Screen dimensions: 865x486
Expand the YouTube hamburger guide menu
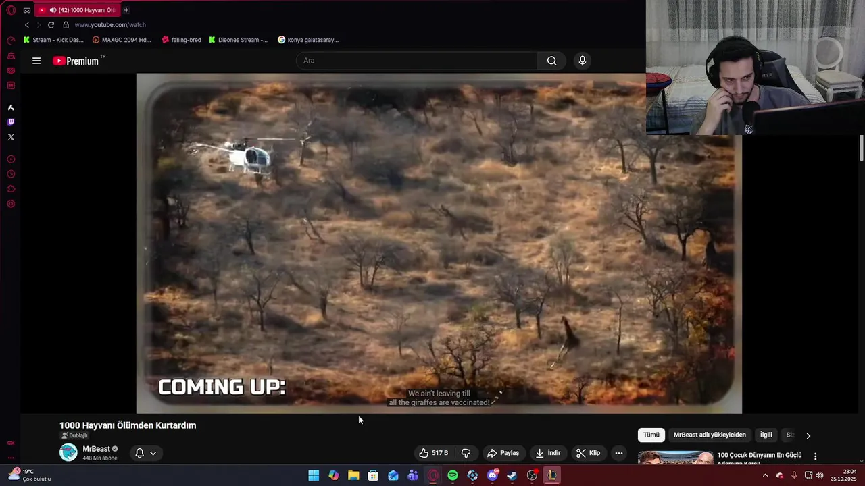36,61
